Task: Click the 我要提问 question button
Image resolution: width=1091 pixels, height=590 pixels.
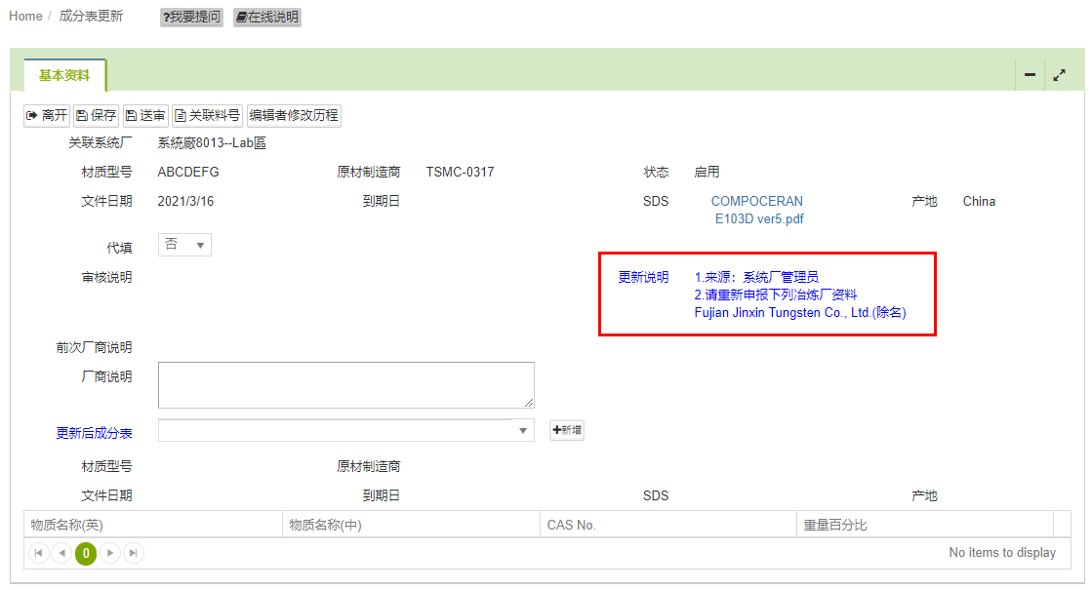Action: pyautogui.click(x=191, y=17)
